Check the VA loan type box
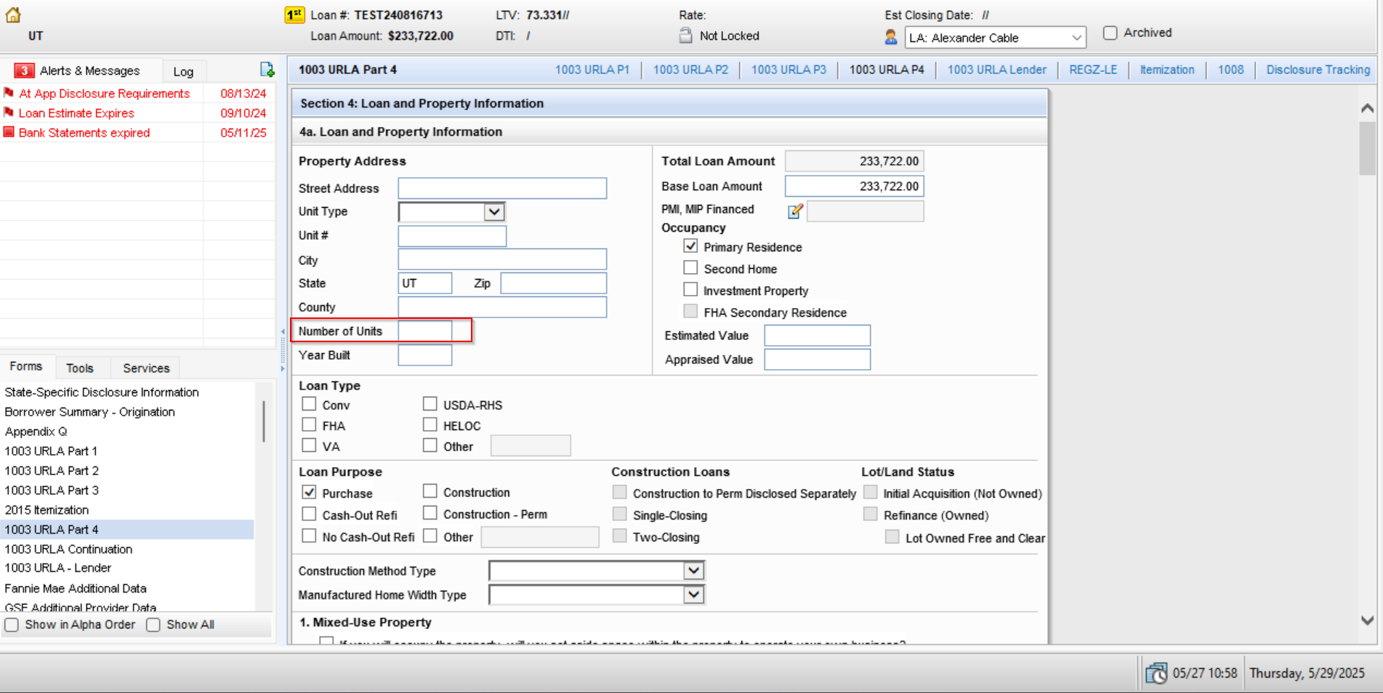Image resolution: width=1383 pixels, height=693 pixels. [x=309, y=445]
